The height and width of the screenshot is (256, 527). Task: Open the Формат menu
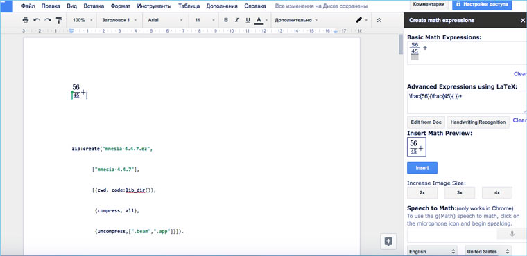pyautogui.click(x=121, y=6)
